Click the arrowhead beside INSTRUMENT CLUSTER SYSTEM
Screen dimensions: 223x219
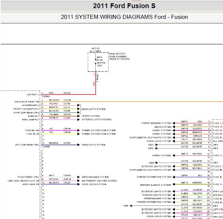click(x=79, y=181)
